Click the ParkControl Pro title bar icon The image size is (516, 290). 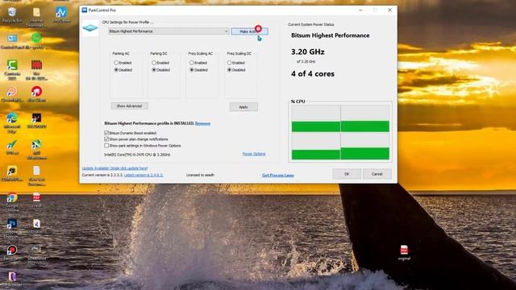84,10
